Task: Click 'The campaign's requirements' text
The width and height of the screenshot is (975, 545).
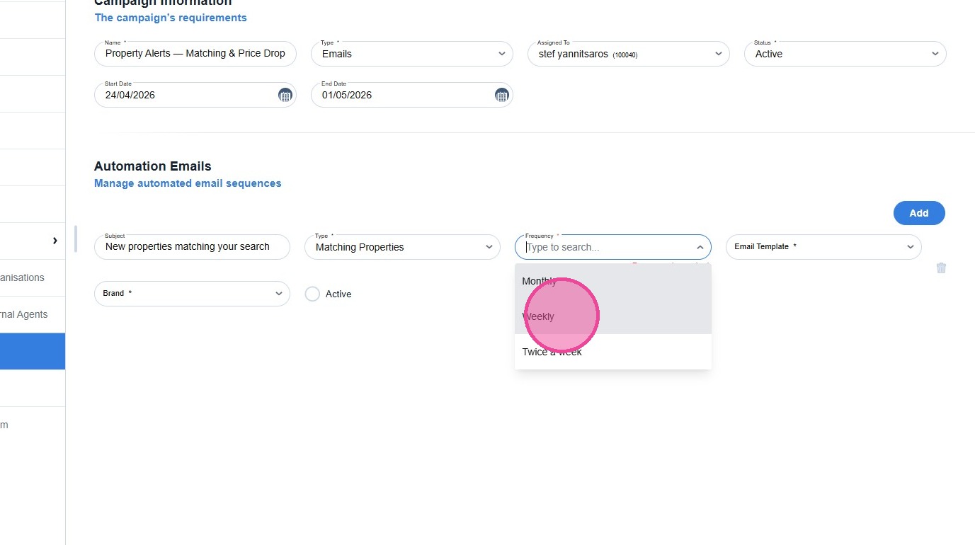Action: (x=171, y=18)
